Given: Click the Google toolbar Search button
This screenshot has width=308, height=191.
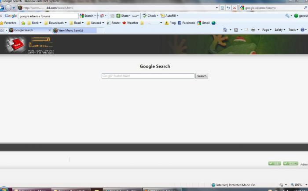Looking at the screenshot, I should [x=86, y=16].
